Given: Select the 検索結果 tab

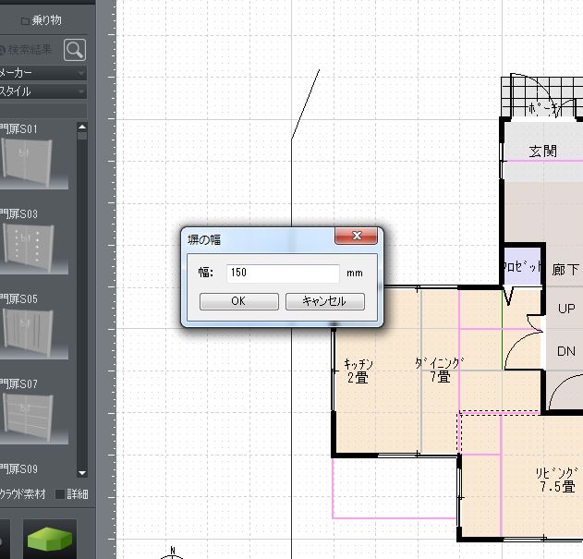Looking at the screenshot, I should pyautogui.click(x=33, y=50).
